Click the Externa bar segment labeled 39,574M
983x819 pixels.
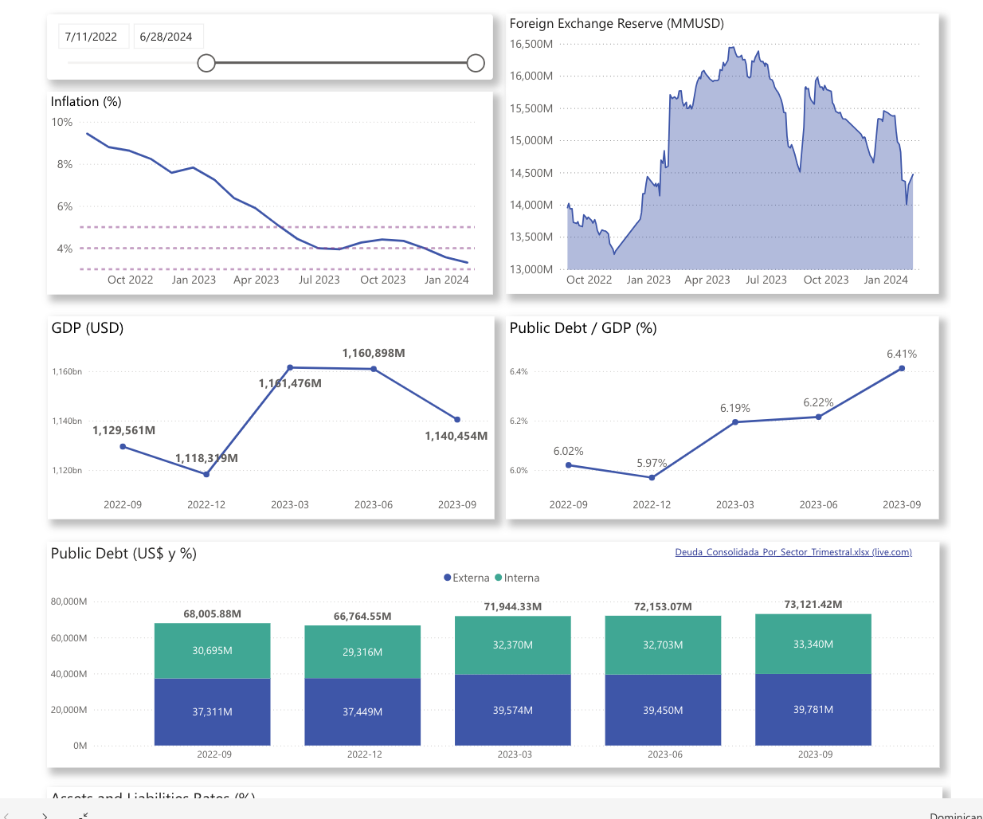pos(513,710)
